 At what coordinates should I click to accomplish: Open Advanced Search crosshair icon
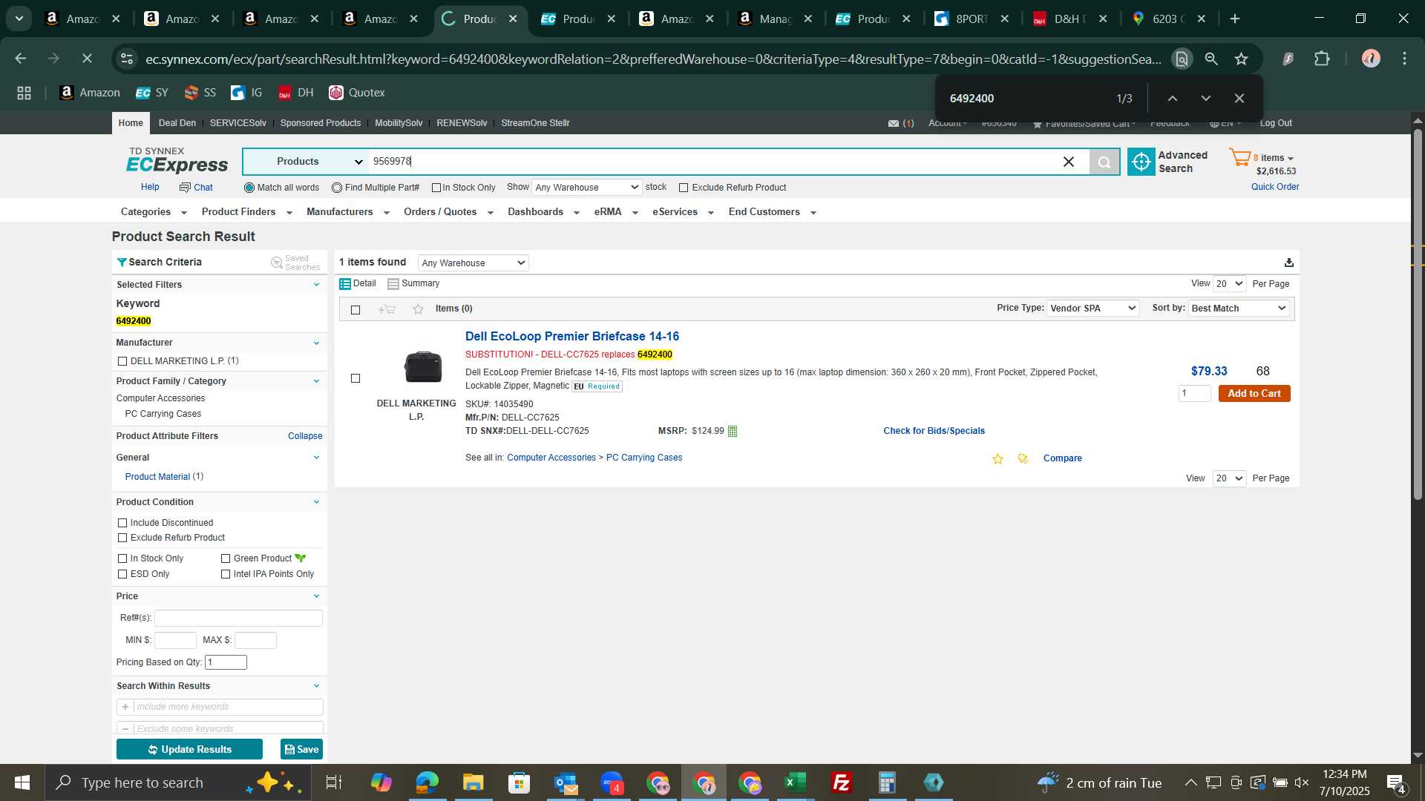1141,162
